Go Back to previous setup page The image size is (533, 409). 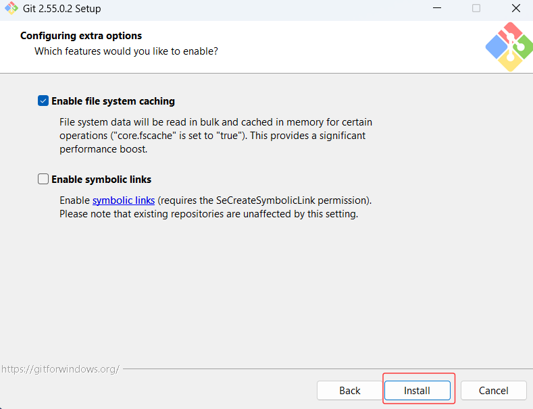[349, 390]
